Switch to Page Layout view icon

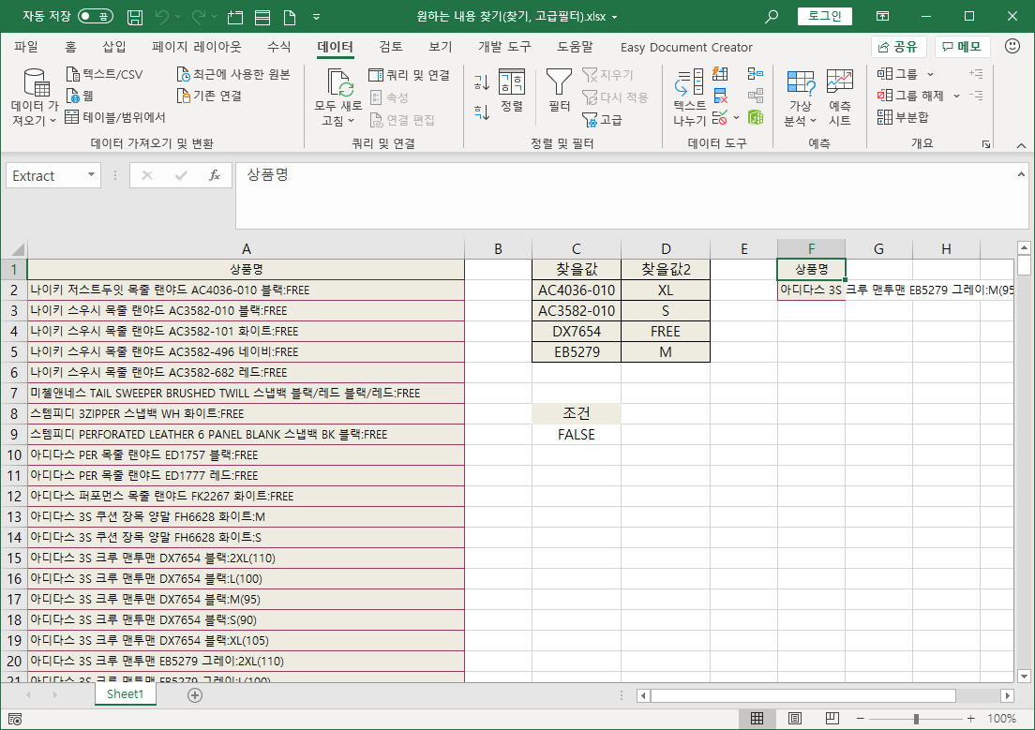[x=795, y=718]
